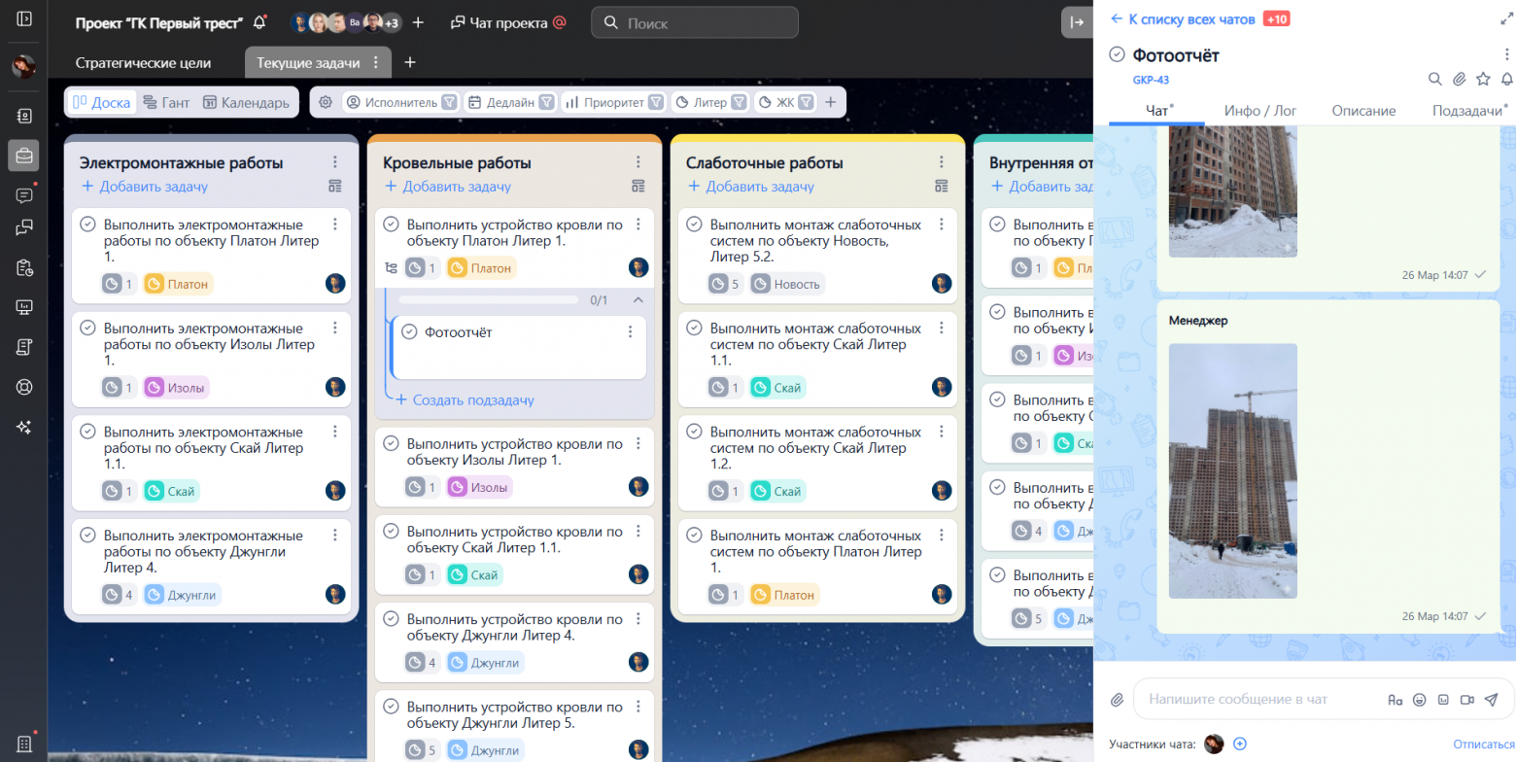Viewport: 1516px width, 762px height.
Task: Open the Дедлайн filter funnel
Action: pyautogui.click(x=546, y=102)
